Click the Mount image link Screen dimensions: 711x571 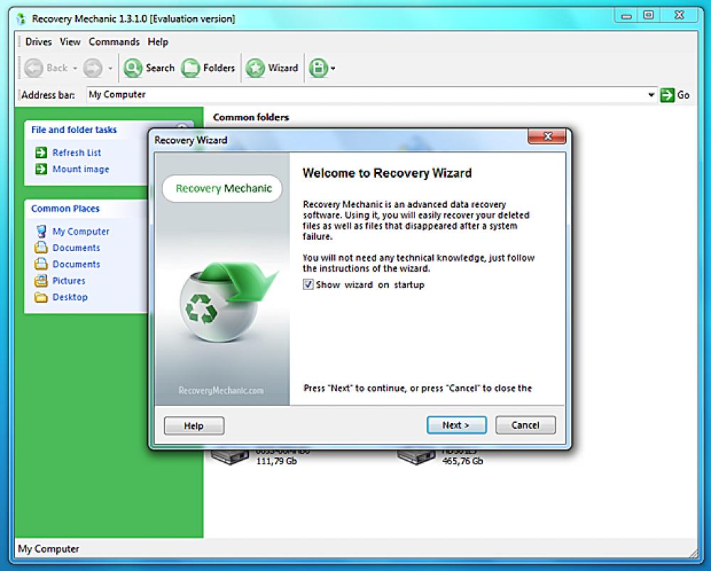[x=80, y=169]
